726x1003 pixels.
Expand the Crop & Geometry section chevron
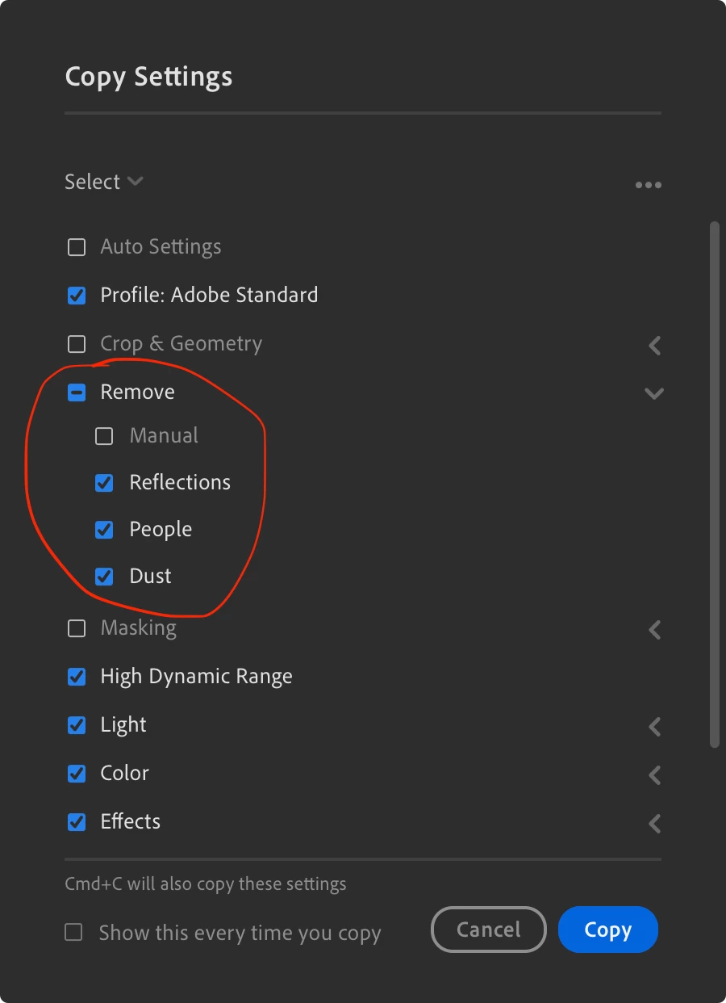[655, 346]
